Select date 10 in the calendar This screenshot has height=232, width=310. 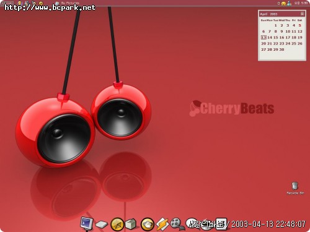click(288, 32)
